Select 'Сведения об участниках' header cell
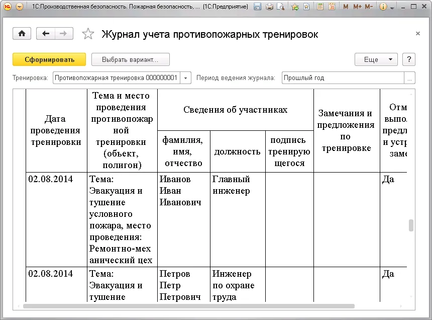 pyautogui.click(x=235, y=110)
